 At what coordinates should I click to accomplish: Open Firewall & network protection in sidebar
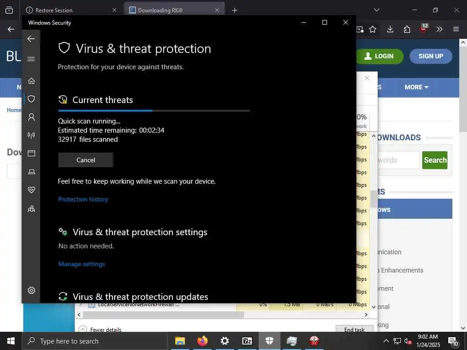[x=31, y=135]
